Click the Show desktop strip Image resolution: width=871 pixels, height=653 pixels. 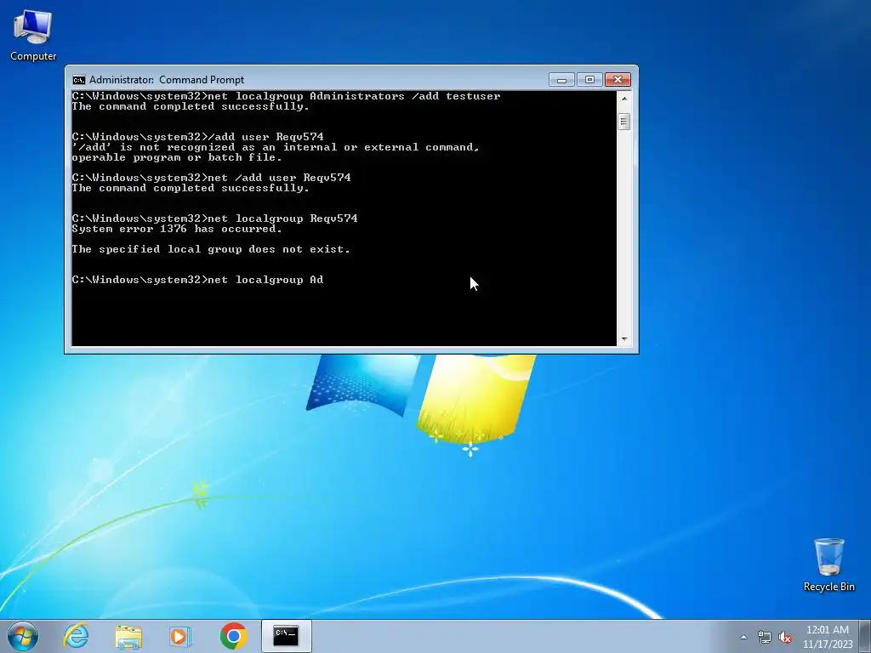pos(867,636)
